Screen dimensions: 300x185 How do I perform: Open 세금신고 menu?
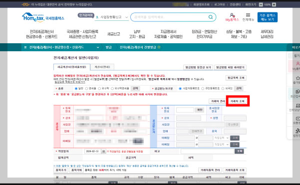pyautogui.click(x=113, y=34)
